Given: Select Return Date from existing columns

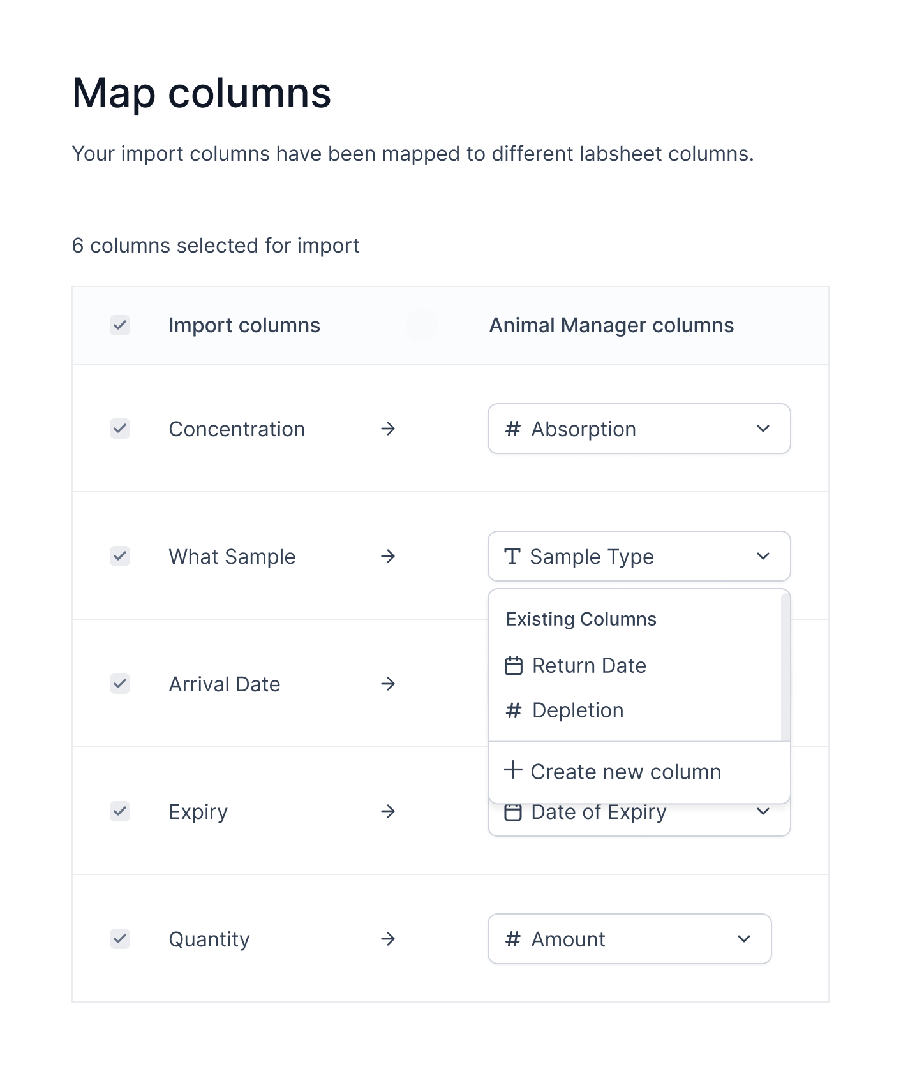Looking at the screenshot, I should pos(589,666).
